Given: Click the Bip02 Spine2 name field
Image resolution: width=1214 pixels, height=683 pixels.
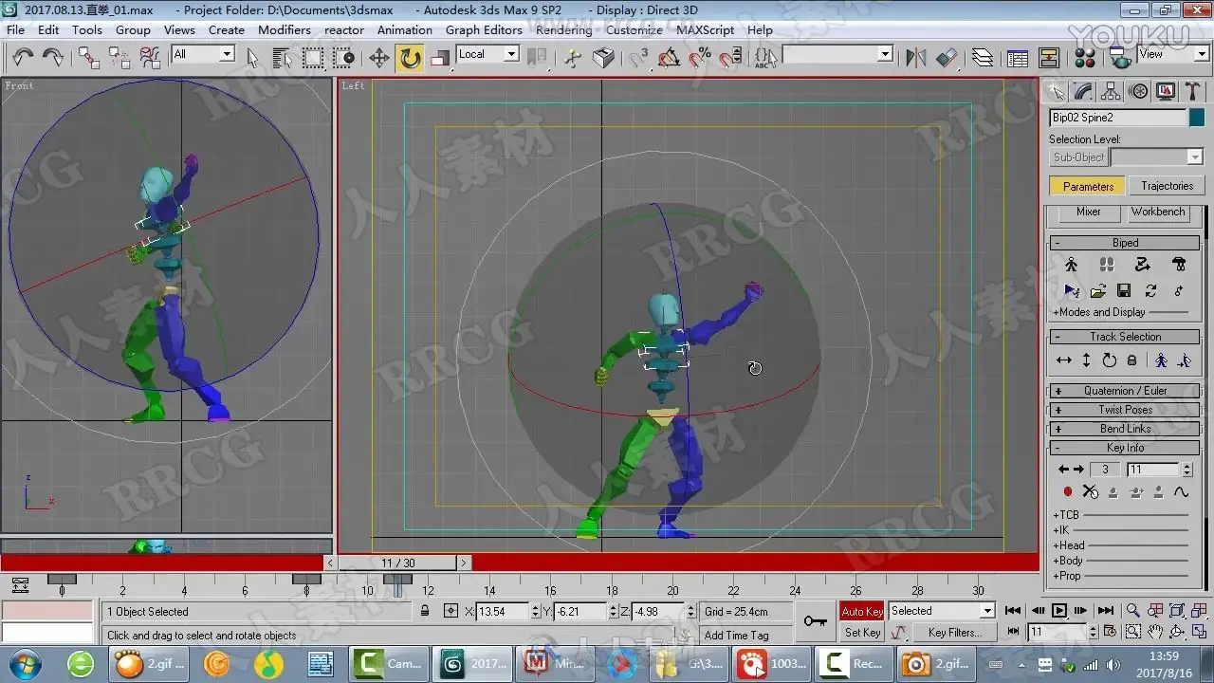Looking at the screenshot, I should point(1117,118).
